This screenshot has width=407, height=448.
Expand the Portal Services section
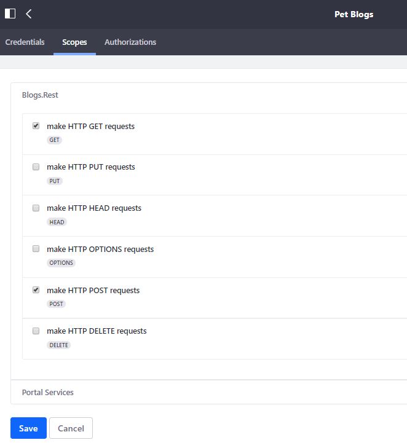click(x=48, y=392)
